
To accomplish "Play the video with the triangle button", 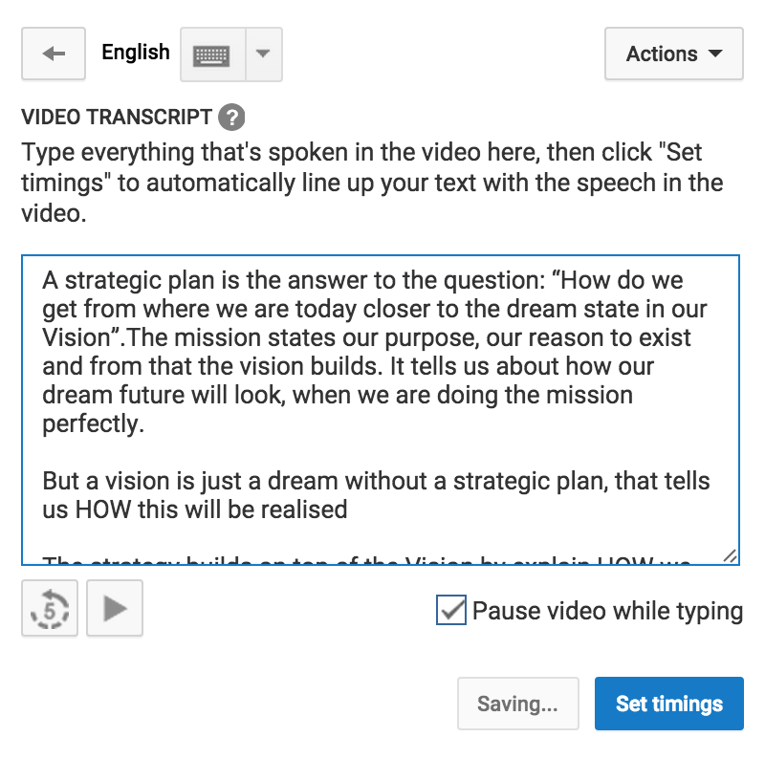I will click(115, 608).
